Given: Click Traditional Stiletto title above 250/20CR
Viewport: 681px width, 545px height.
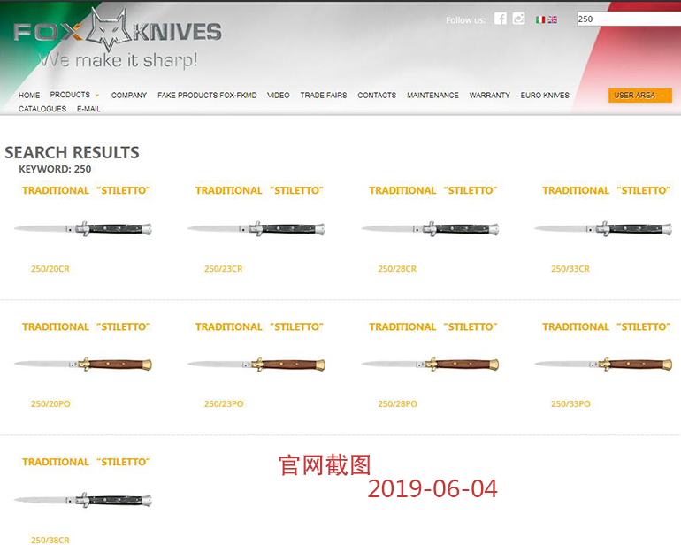Looking at the screenshot, I should (86, 190).
